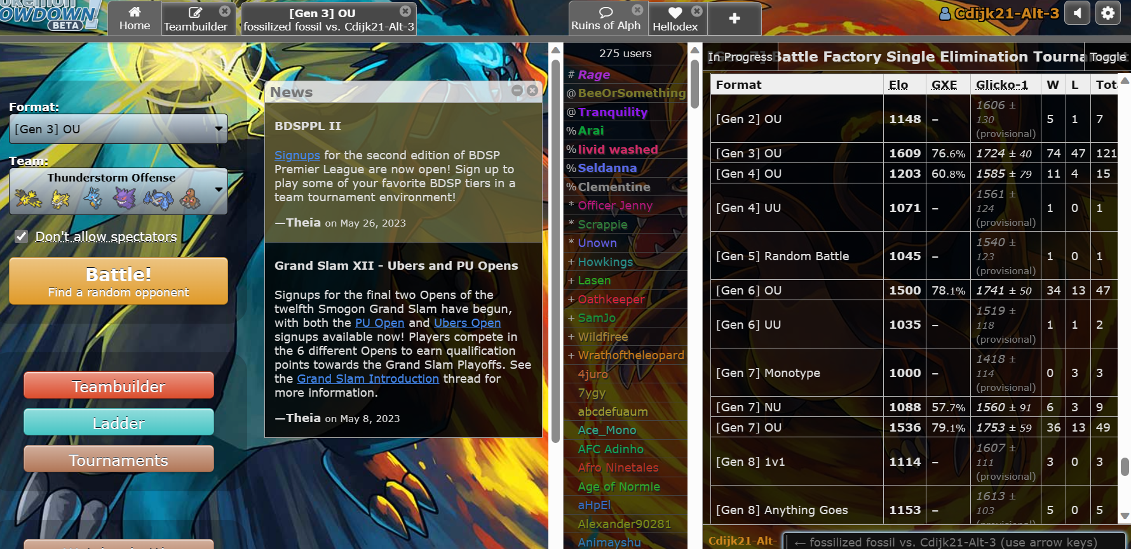Click the 275 users count header
Screen dimensions: 1131x549
coord(625,53)
